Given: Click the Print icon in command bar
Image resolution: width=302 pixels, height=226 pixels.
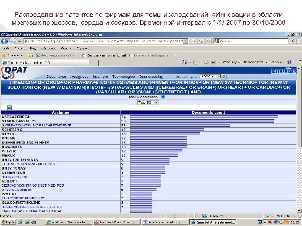Looking at the screenshot, I should 213,62.
